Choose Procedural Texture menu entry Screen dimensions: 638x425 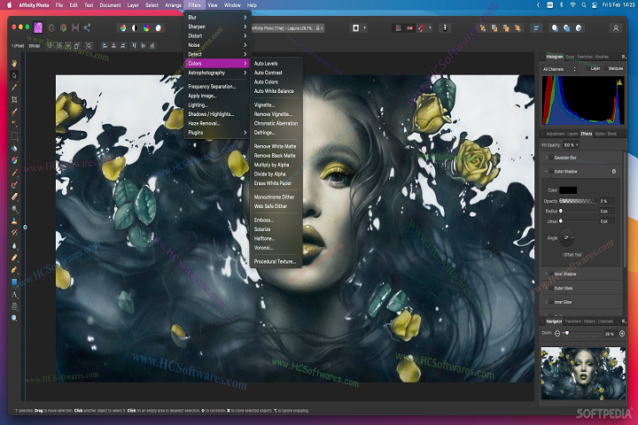coord(276,261)
